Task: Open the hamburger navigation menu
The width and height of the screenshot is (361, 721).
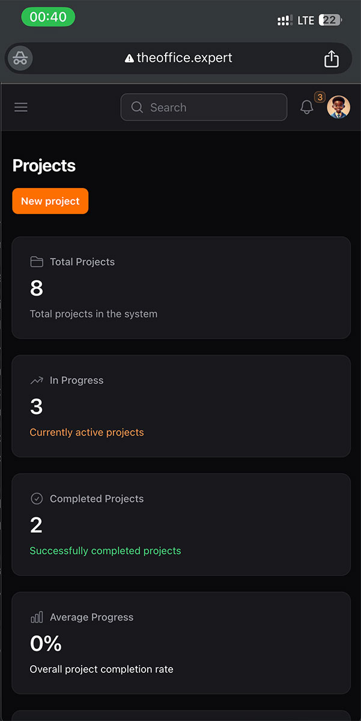Action: [x=21, y=107]
